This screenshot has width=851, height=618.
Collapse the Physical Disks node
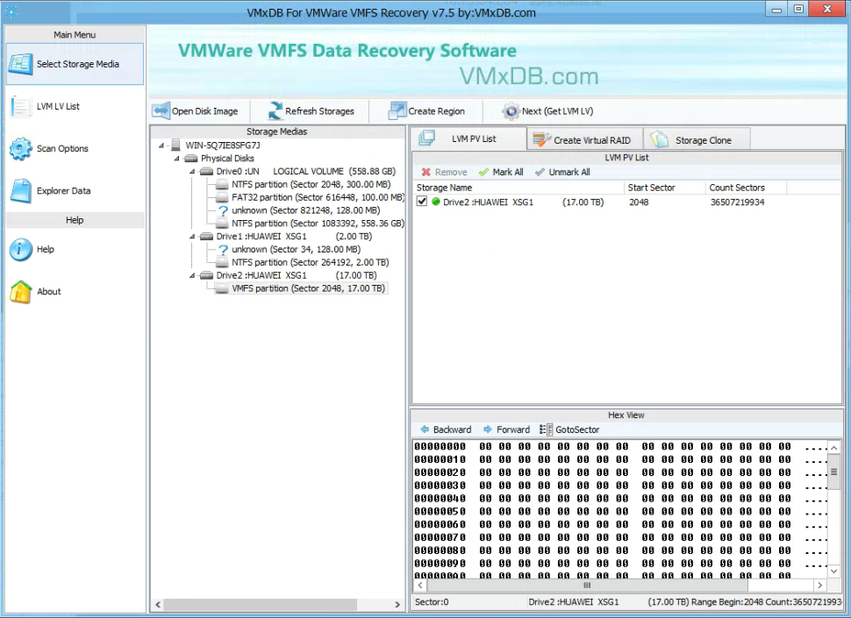(x=177, y=159)
